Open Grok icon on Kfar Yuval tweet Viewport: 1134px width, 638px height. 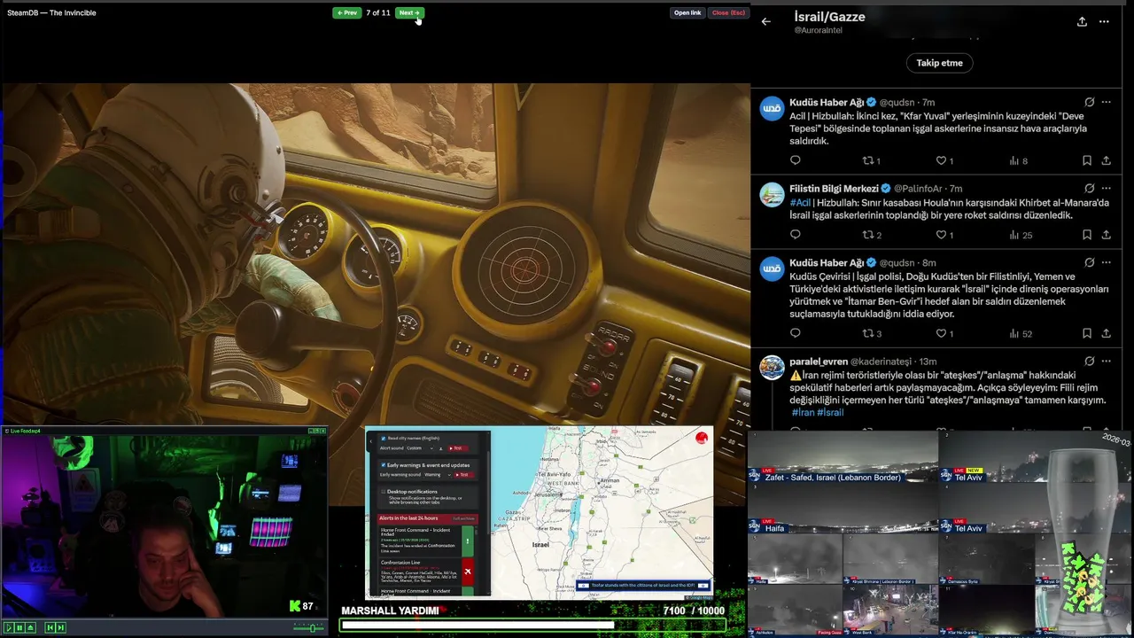[1089, 102]
